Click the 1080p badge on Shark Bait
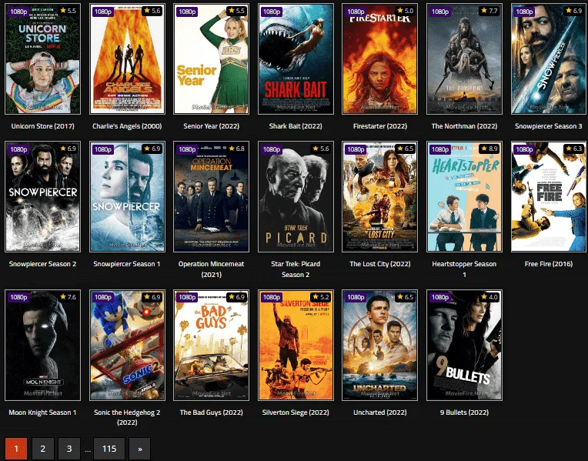The height and width of the screenshot is (461, 588). 272,12
